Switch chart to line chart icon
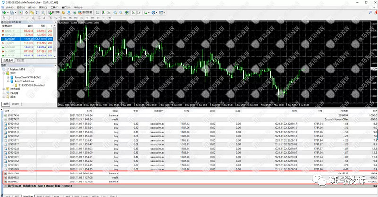The width and height of the screenshot is (378, 197). click(109, 13)
